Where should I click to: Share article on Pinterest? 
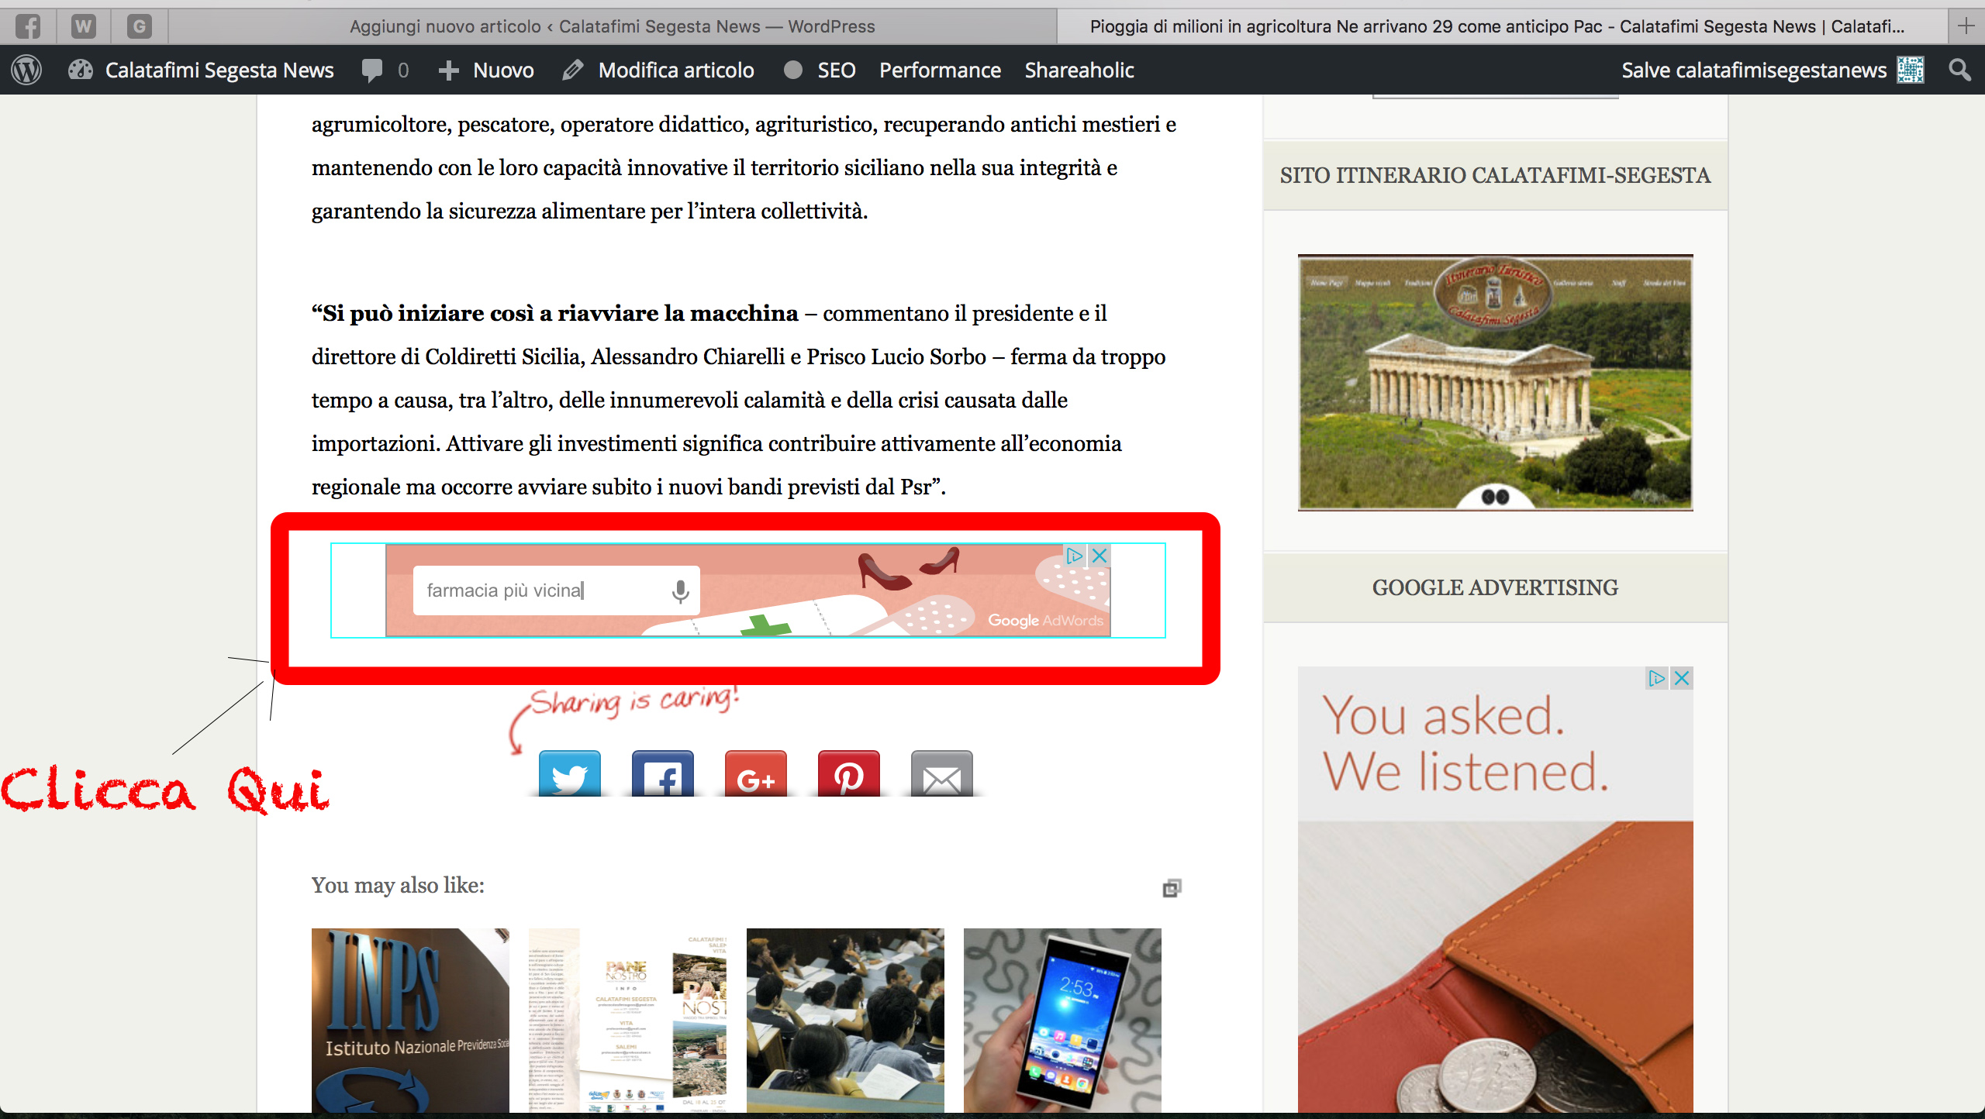coord(849,774)
